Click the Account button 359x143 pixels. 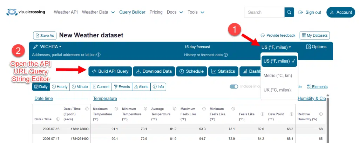click(341, 12)
